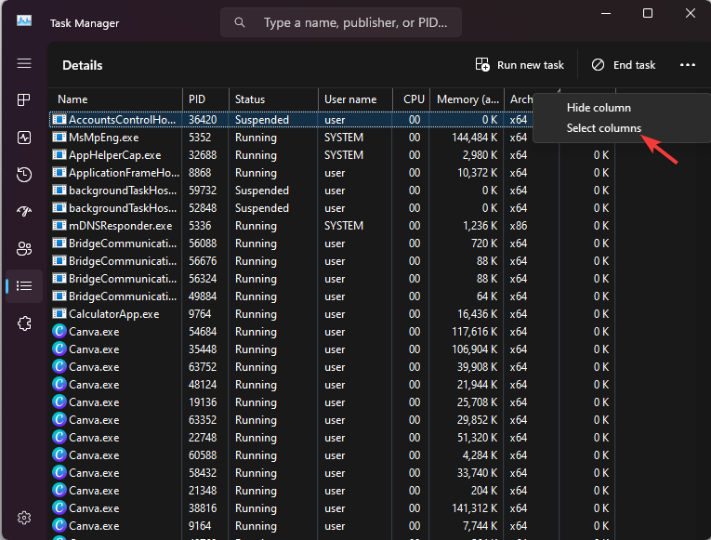
Task: Click the Run new task button
Action: click(x=520, y=65)
